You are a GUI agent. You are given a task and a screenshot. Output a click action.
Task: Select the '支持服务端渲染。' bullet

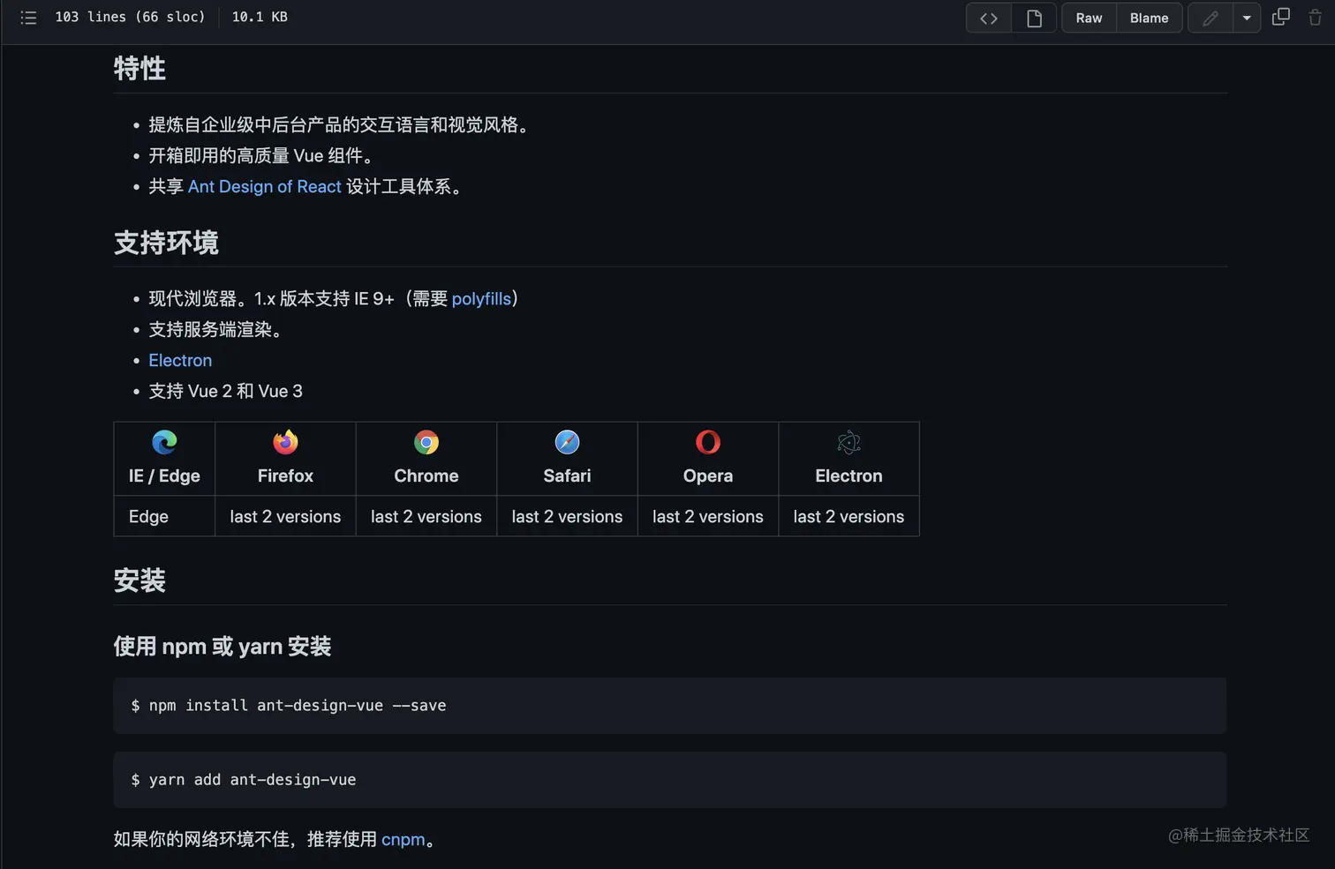click(x=218, y=329)
